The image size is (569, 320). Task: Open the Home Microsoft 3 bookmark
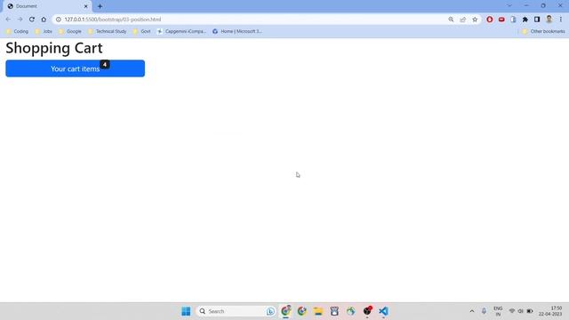[x=237, y=32]
